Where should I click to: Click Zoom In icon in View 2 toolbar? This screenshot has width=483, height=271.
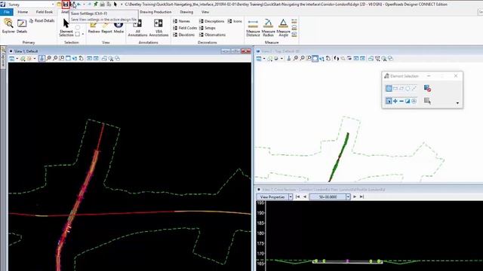pyautogui.click(x=296, y=59)
